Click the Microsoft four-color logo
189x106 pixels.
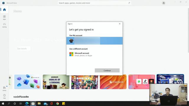point(71,54)
